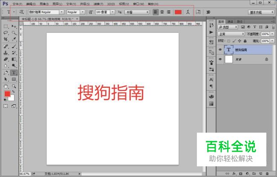Lock image pixels of layer
The width and height of the screenshot is (277, 177).
(234, 41)
